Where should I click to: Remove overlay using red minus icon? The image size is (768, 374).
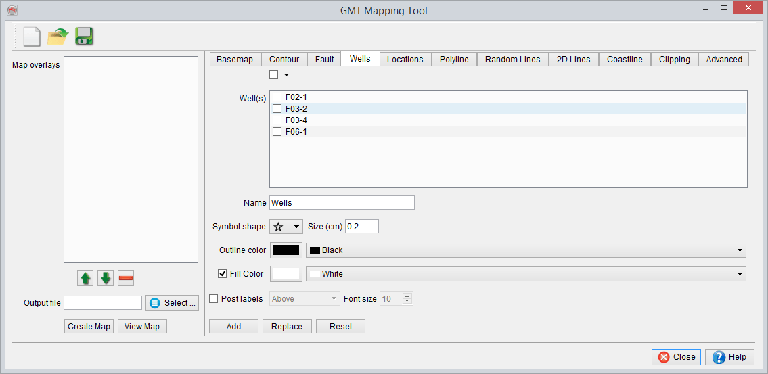(126, 278)
